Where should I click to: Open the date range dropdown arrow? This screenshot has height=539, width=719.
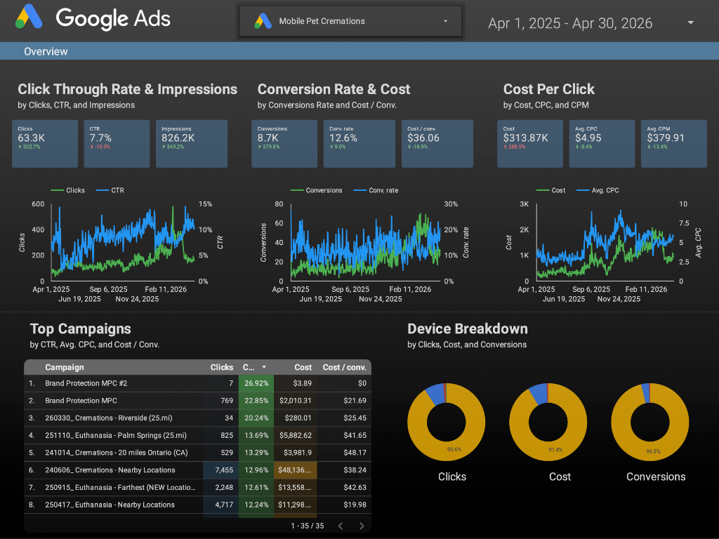(690, 22)
